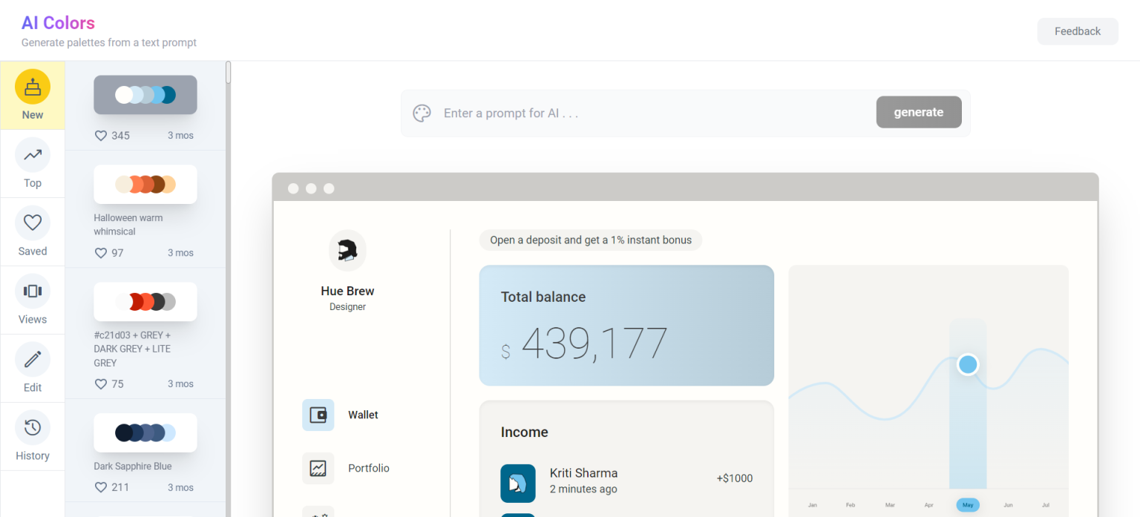The height and width of the screenshot is (517, 1140).
Task: Open the Saved palettes heart icon
Action: pyautogui.click(x=33, y=223)
